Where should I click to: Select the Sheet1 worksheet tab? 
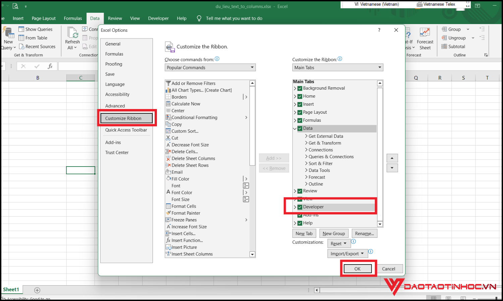tap(11, 290)
